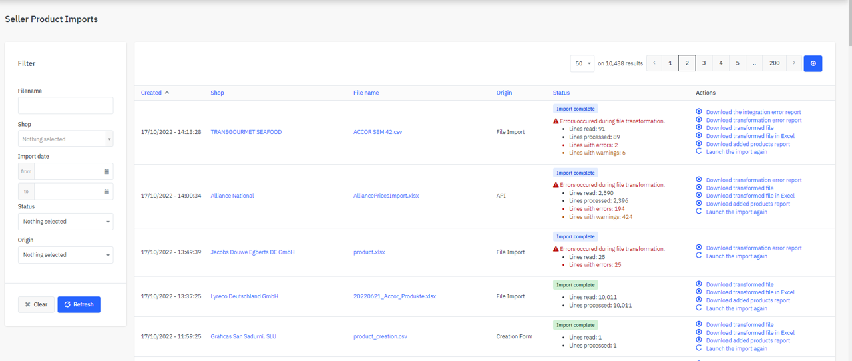Go to page 5
The image size is (852, 361).
pos(738,63)
